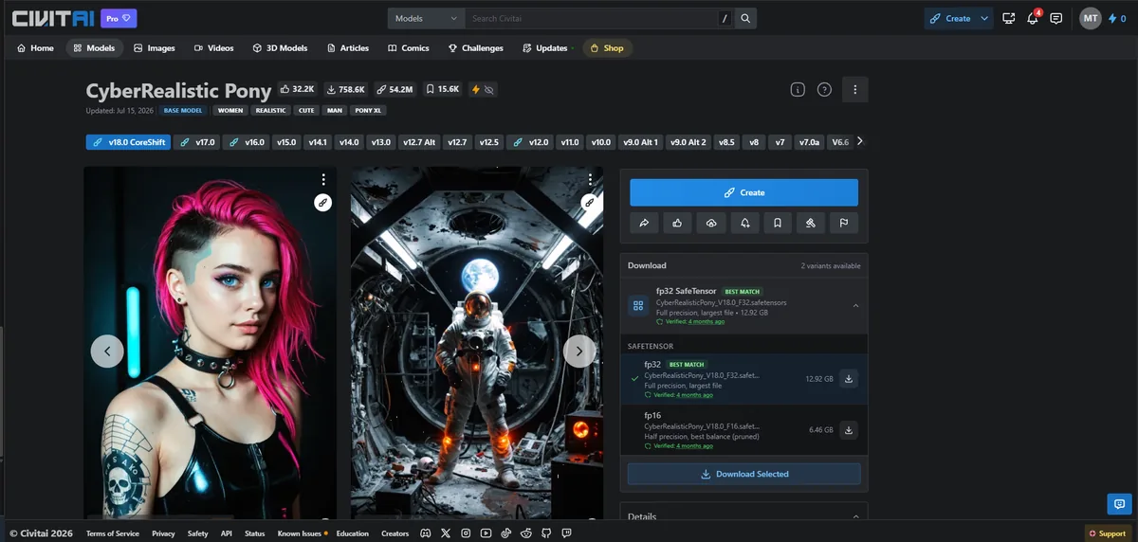Viewport: 1138px width, 542px height.
Task: Open the Articles tab
Action: [348, 47]
